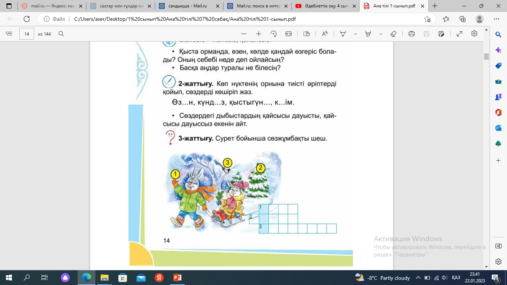Viewport: 507px width, 285px height.
Task: Open browser Collections
Action: pyautogui.click(x=462, y=19)
